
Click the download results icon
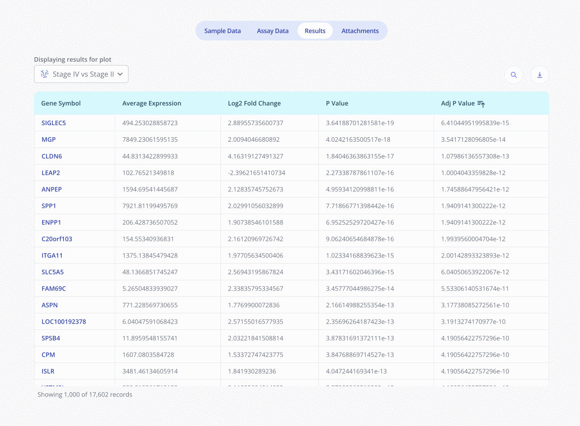[x=539, y=75]
